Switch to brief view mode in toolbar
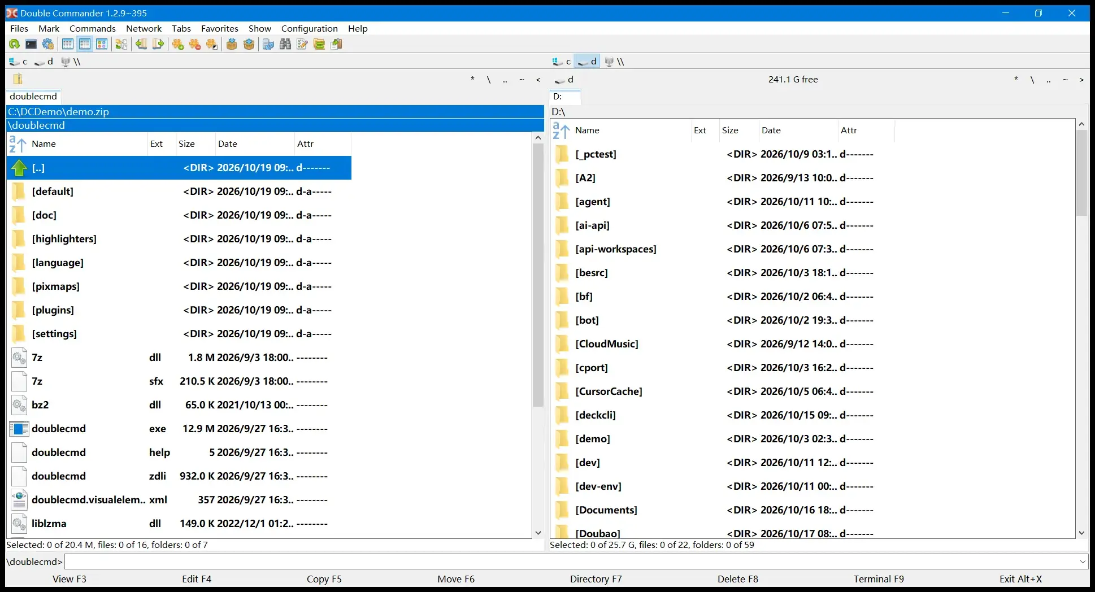This screenshot has width=1095, height=592. (x=68, y=44)
